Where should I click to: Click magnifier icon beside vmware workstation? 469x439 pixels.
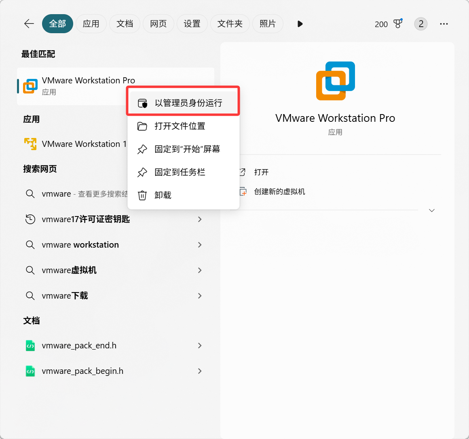point(30,245)
